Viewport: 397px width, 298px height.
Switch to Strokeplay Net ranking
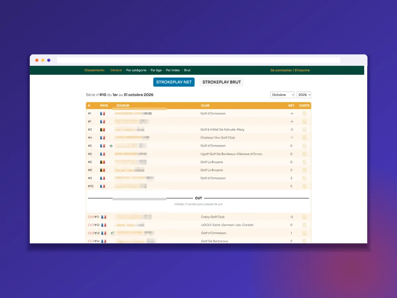(x=174, y=82)
